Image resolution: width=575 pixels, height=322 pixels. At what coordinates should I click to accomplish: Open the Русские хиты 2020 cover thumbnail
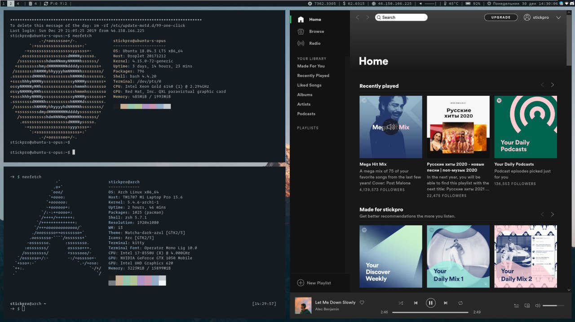pos(458,127)
